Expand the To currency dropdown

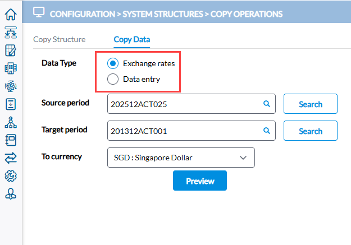pos(181,158)
